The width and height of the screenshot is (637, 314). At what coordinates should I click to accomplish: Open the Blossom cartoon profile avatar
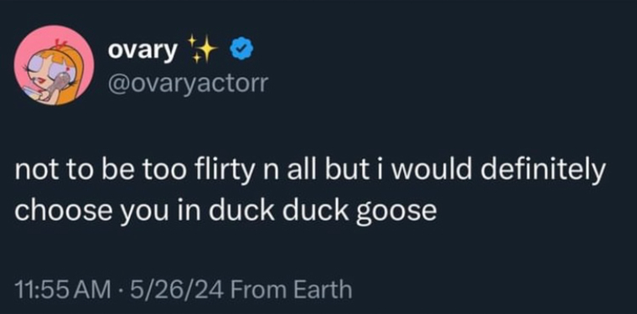54,65
